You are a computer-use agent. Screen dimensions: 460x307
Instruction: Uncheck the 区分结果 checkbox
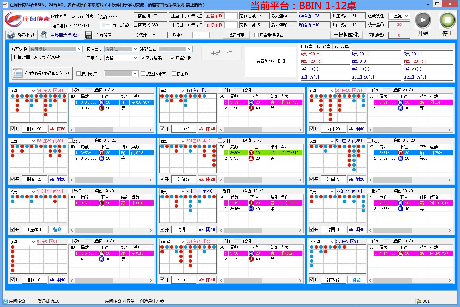coord(143,58)
